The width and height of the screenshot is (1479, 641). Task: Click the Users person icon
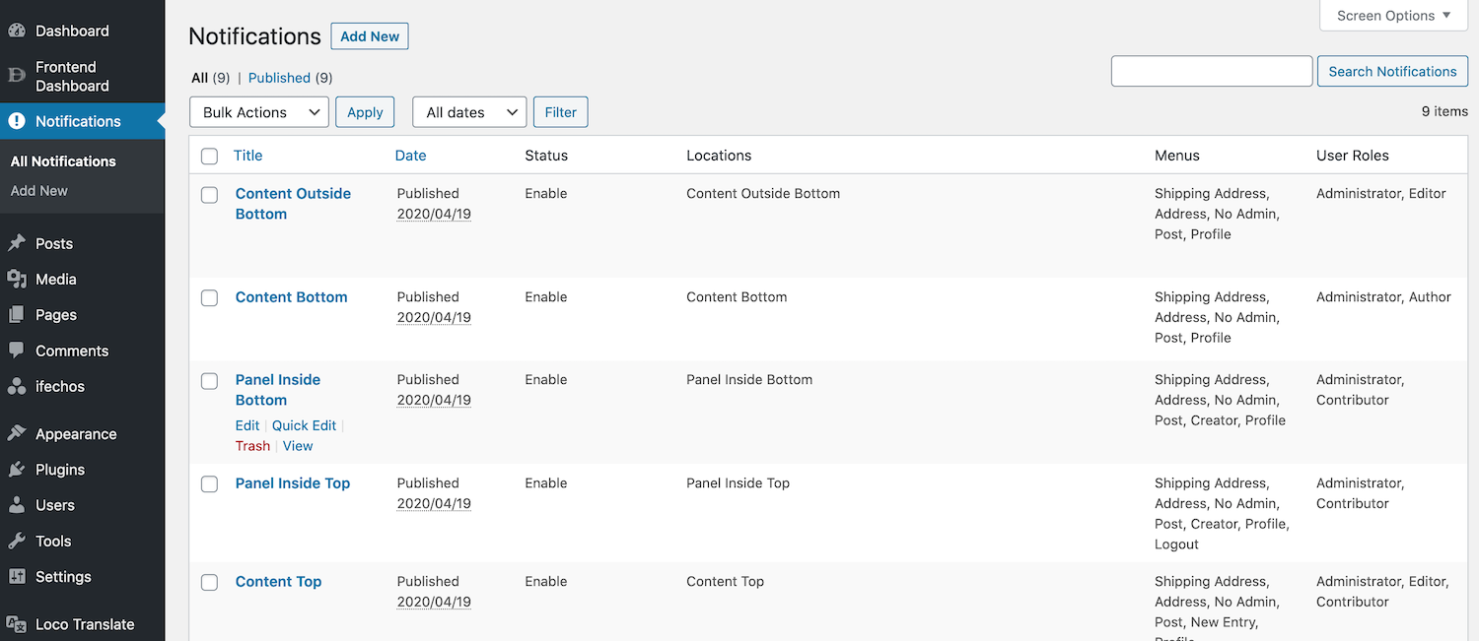point(17,505)
